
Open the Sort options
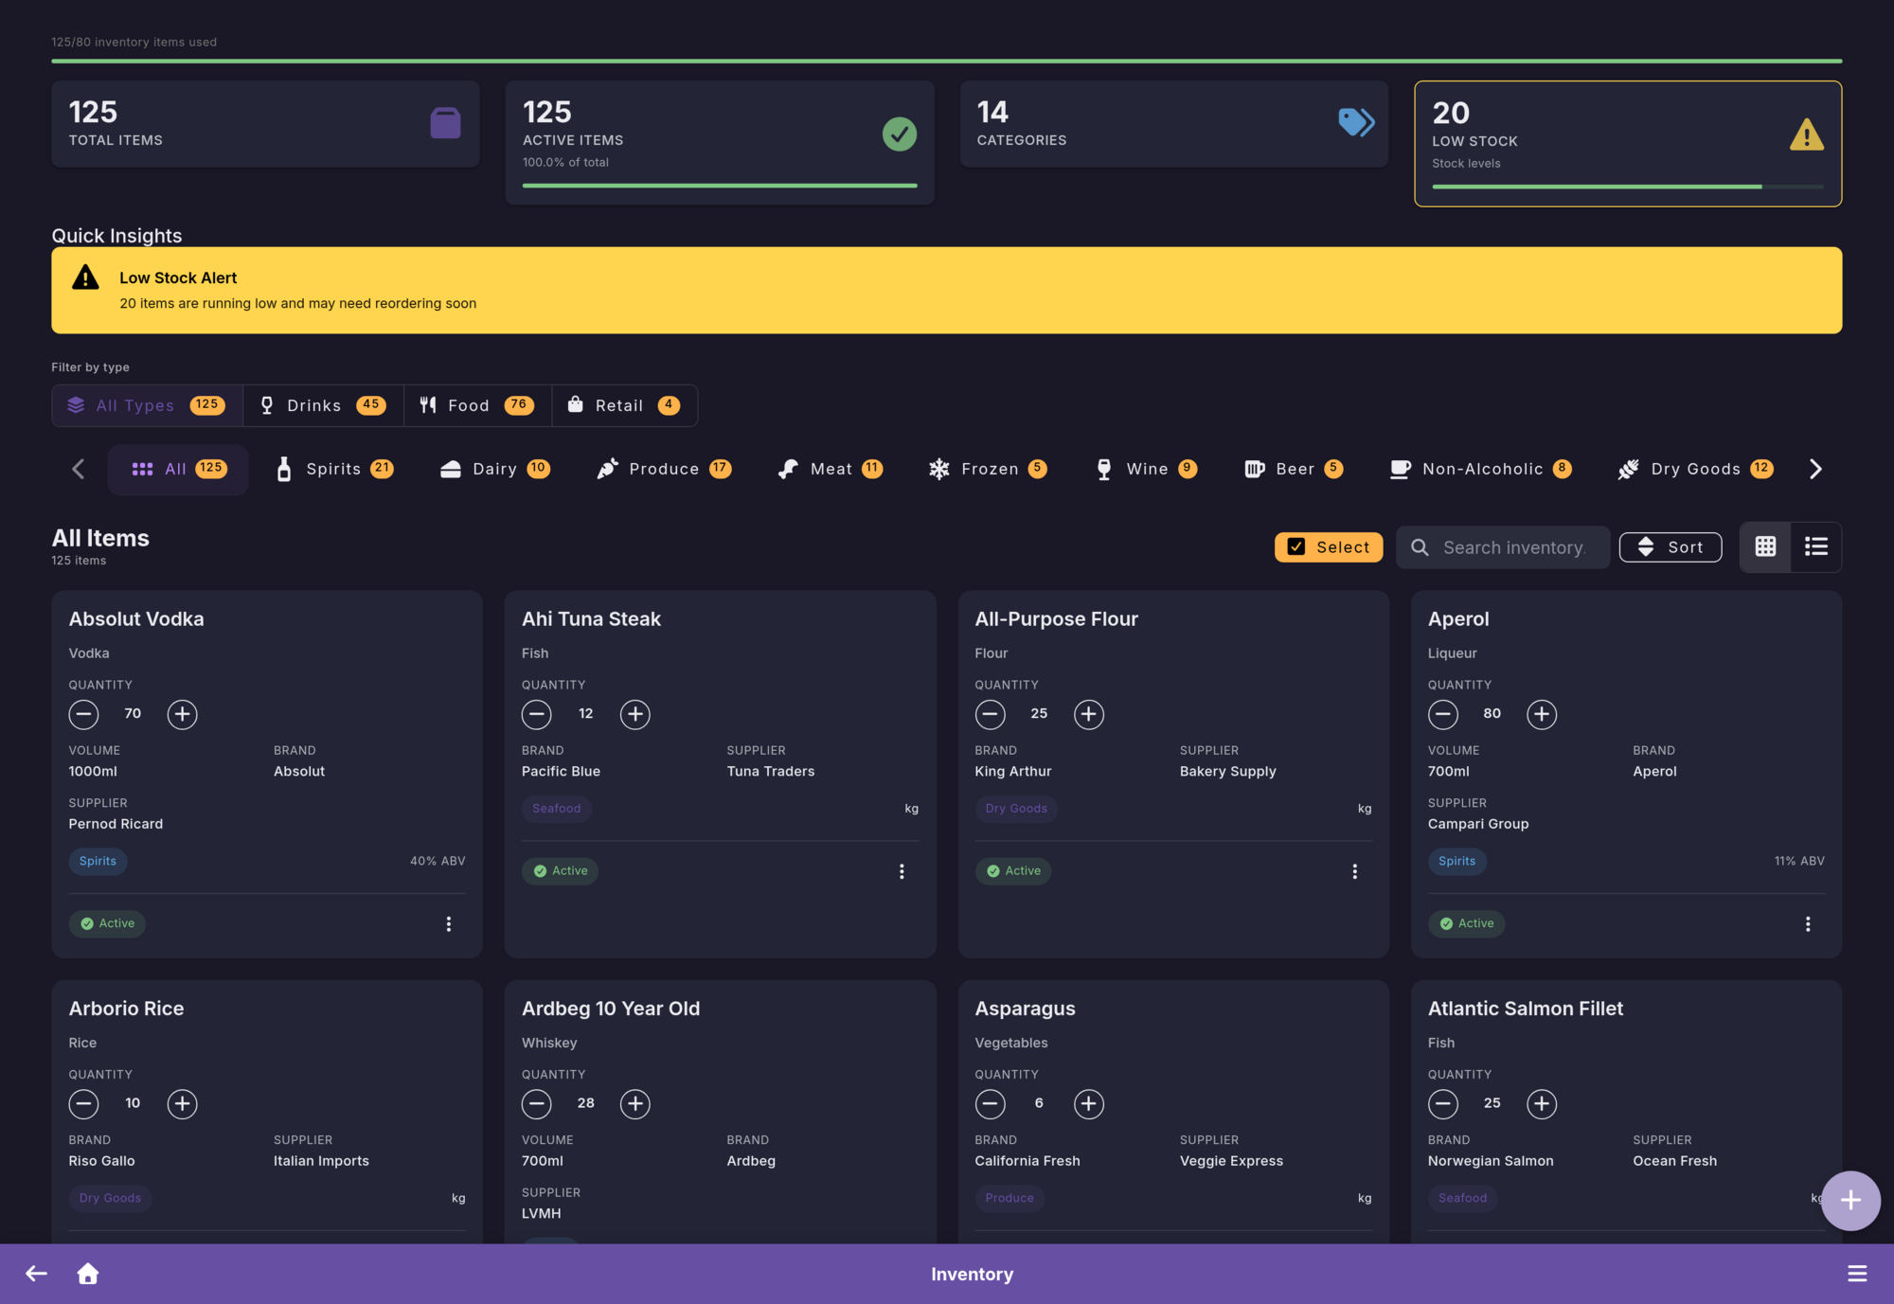point(1670,546)
